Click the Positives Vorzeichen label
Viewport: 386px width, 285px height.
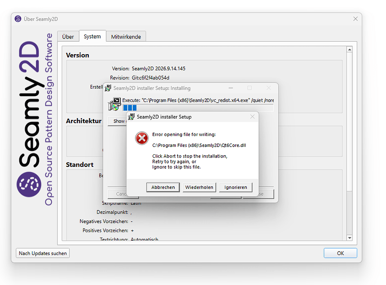pyautogui.click(x=105, y=230)
